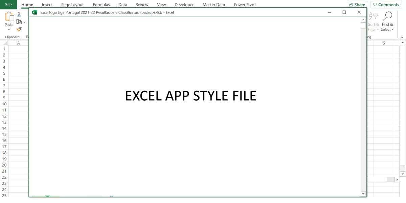Select the row 15 header
This screenshot has width=406, height=203.
click(x=4, y=134)
